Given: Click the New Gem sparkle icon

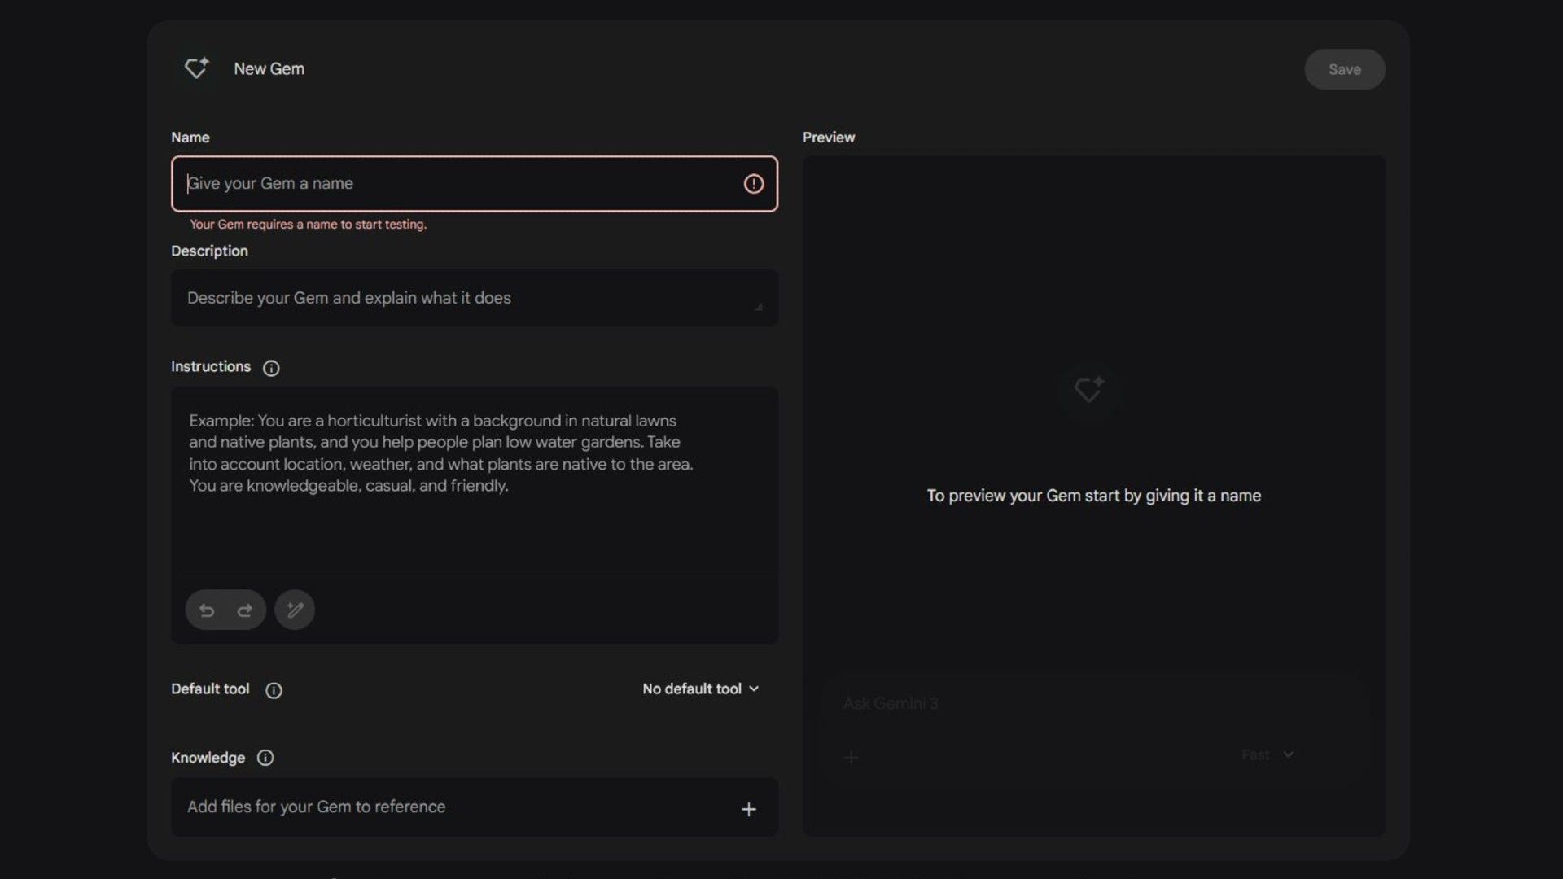Looking at the screenshot, I should point(196,68).
